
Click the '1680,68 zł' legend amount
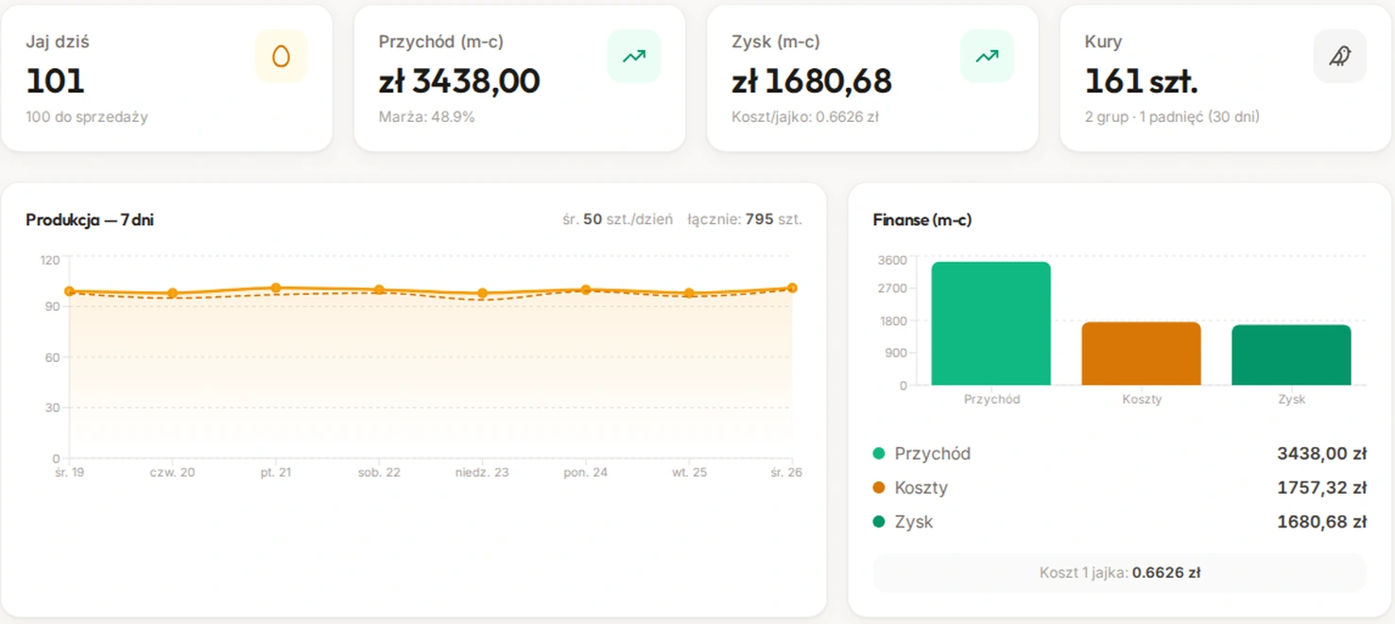pyautogui.click(x=1321, y=522)
